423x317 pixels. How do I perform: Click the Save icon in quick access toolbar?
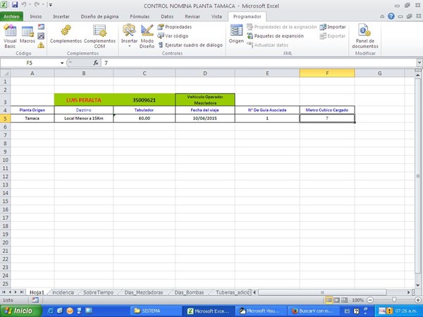15,5
